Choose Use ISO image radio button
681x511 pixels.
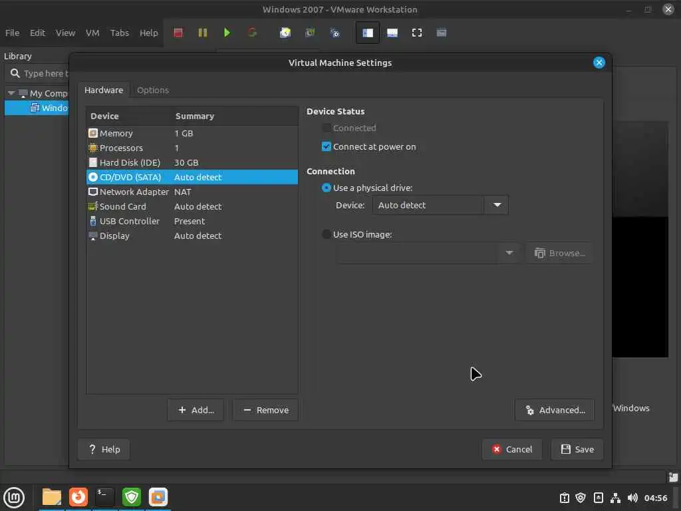click(x=326, y=234)
